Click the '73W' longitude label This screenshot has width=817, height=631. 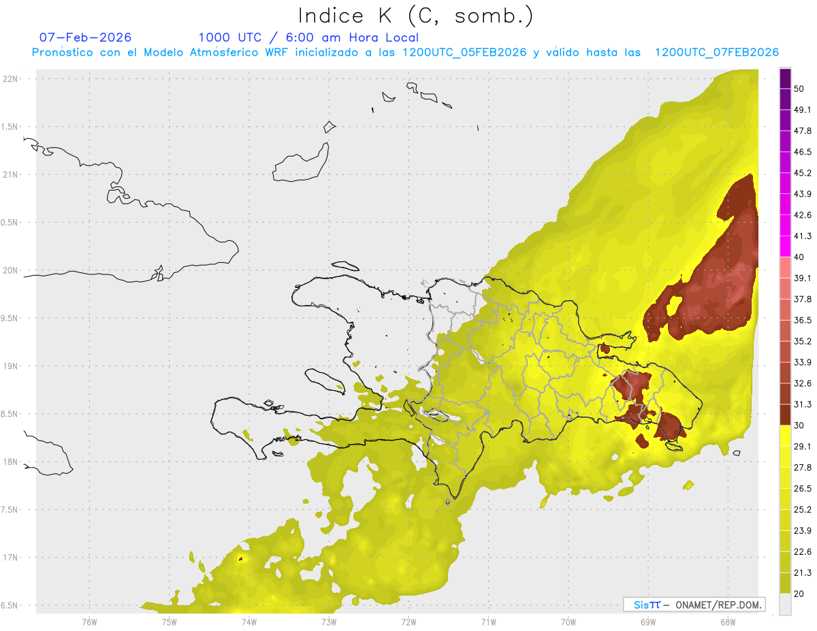click(x=328, y=622)
